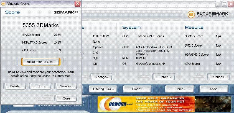Screen dimensions: 234x113
Task: Click HDR/SM3.0 Score value 2415
Action: pos(57,42)
